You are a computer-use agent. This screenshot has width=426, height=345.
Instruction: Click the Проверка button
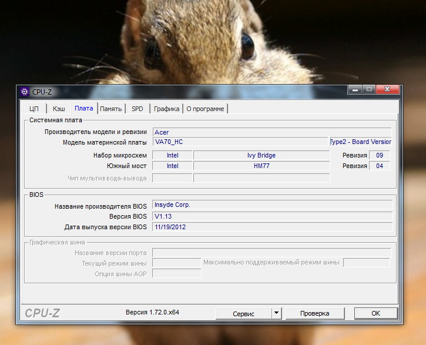tap(315, 313)
